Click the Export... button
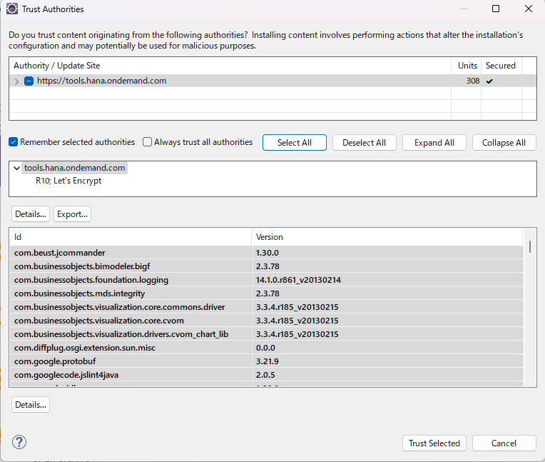This screenshot has width=545, height=462. click(x=72, y=214)
